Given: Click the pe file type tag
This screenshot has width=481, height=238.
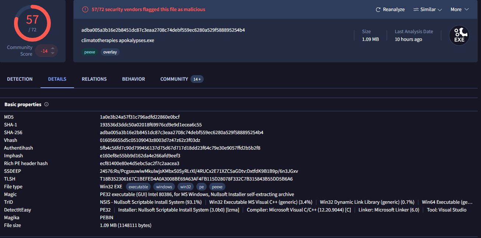Looking at the screenshot, I should [201, 187].
